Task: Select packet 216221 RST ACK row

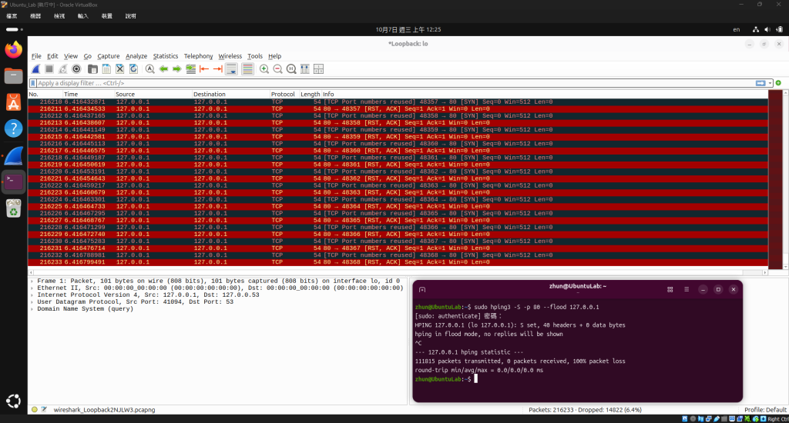Action: pos(398,178)
